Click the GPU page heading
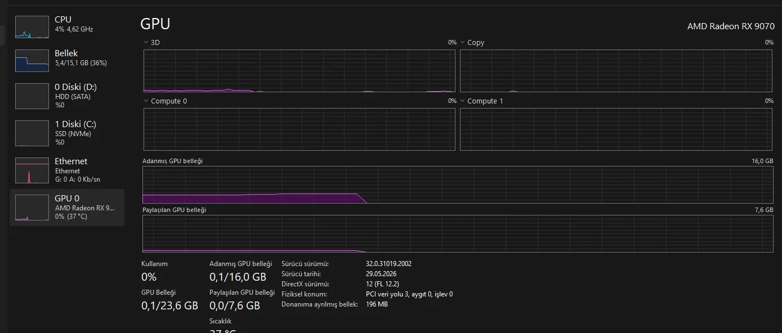Viewport: 782px width, 333px height. point(155,24)
